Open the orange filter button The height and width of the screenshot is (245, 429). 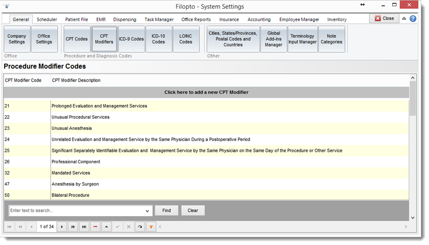pos(151,227)
